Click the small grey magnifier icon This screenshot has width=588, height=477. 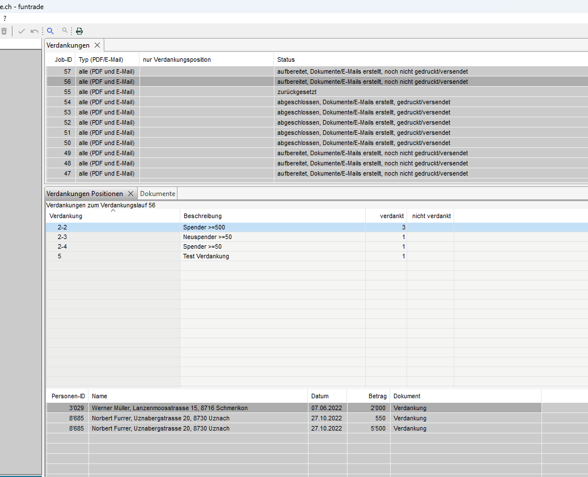click(65, 31)
